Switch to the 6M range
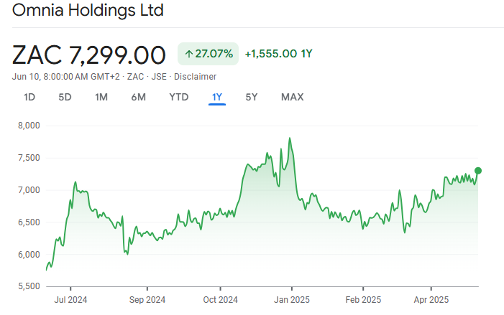 click(x=139, y=97)
